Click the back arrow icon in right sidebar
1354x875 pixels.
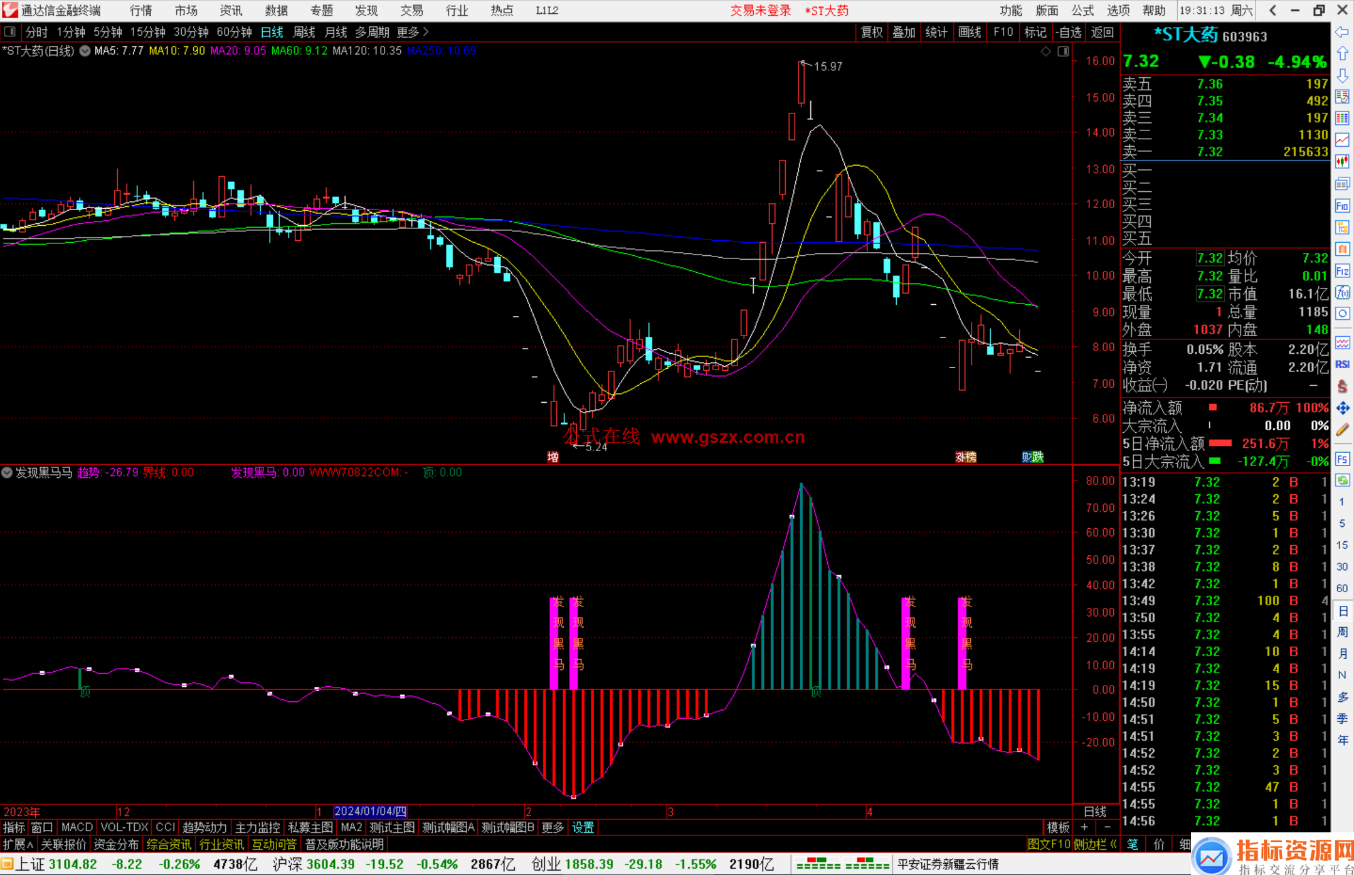tap(1341, 31)
